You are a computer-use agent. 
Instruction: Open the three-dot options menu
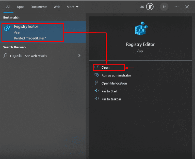176,7
